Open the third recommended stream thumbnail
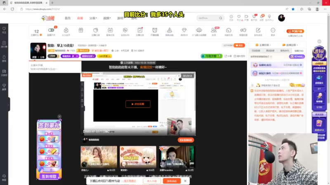This screenshot has height=185, width=330. [x=177, y=157]
